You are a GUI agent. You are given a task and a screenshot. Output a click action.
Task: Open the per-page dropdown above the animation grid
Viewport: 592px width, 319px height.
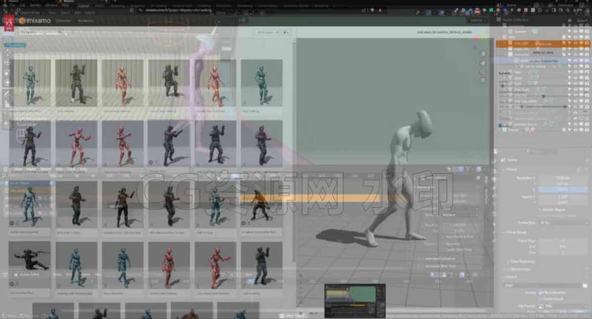point(267,32)
